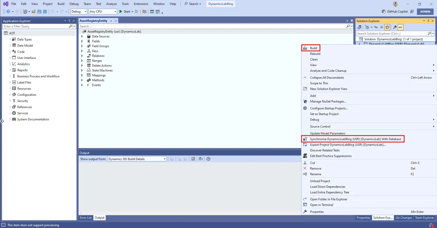
Task: Choose Export Project DynamicsLabBlog from context menu
Action: pos(348,145)
